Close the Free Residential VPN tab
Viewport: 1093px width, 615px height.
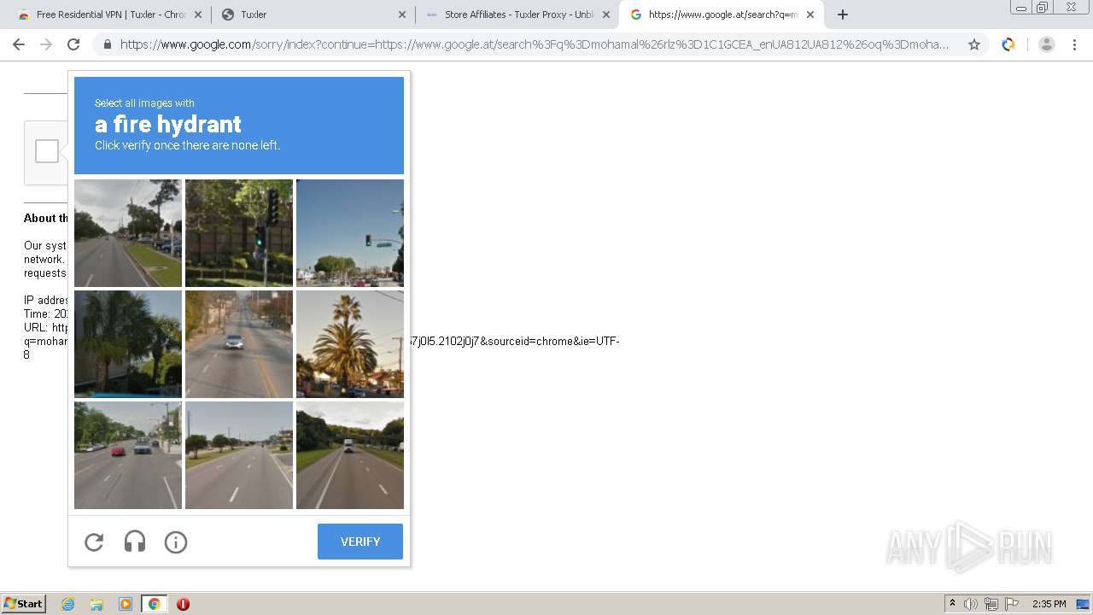(198, 15)
